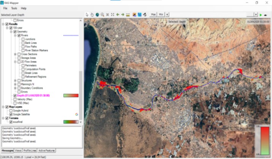This screenshot has height=159, width=272.
Task: Click the Min profile button
Action: (x=161, y=14)
